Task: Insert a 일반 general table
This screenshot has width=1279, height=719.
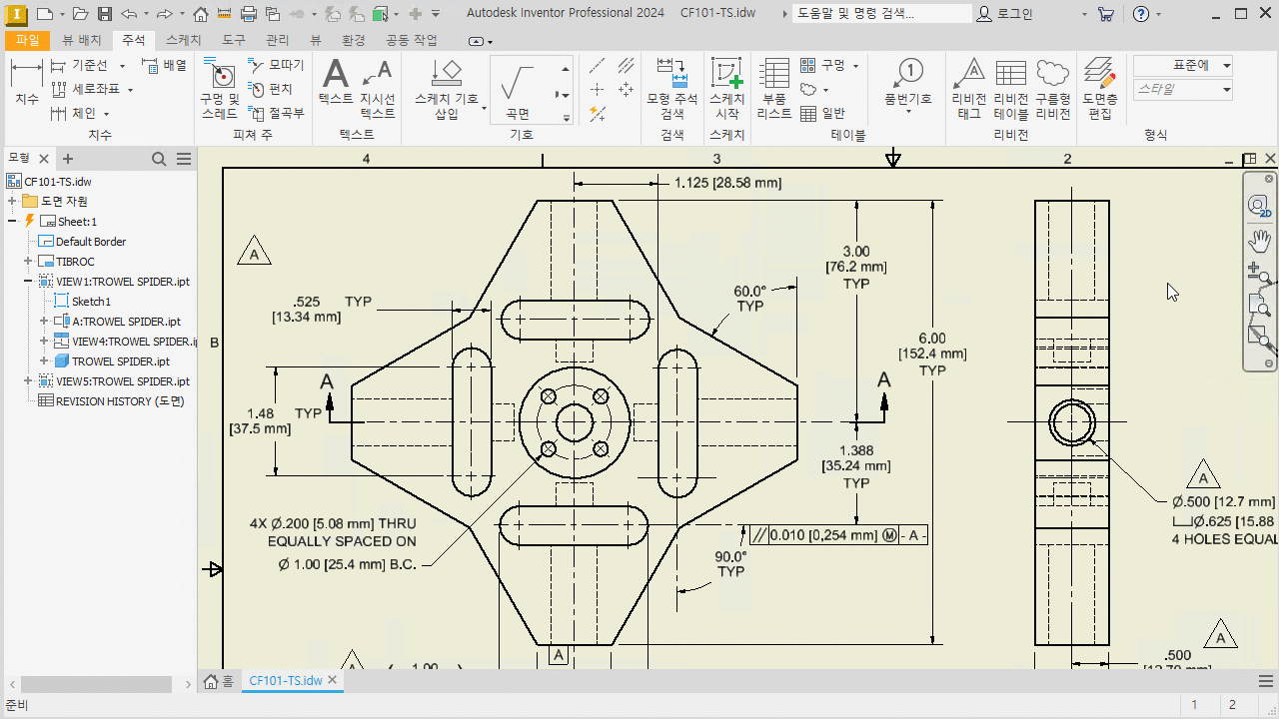Action: [823, 113]
